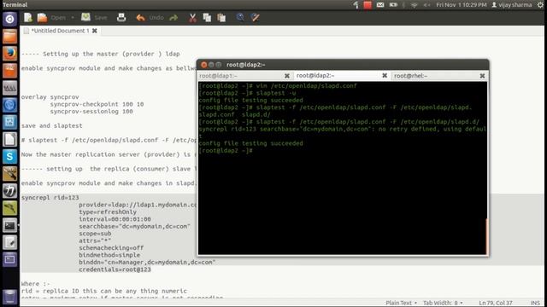Click the line 'scope=sub'
This screenshot has width=547, height=307.
click(95, 233)
